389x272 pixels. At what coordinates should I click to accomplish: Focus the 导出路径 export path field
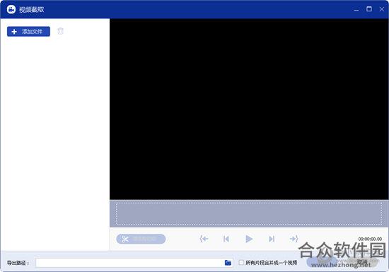pyautogui.click(x=134, y=263)
